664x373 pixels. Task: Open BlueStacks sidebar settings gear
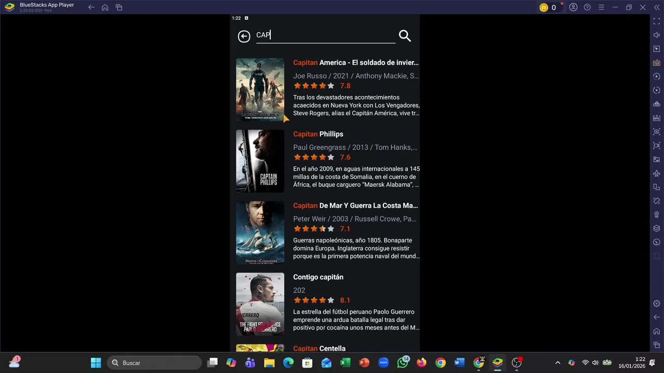pos(657,304)
